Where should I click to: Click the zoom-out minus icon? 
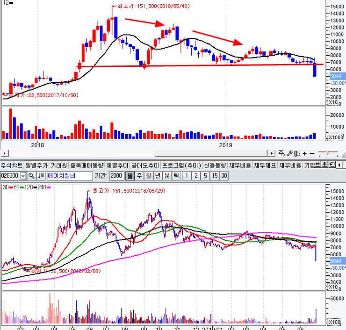312,153
